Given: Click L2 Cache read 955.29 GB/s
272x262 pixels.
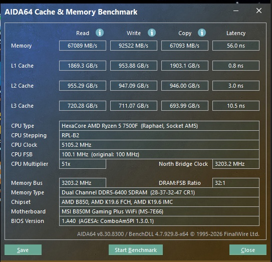Looking at the screenshot, I should coord(83,86).
